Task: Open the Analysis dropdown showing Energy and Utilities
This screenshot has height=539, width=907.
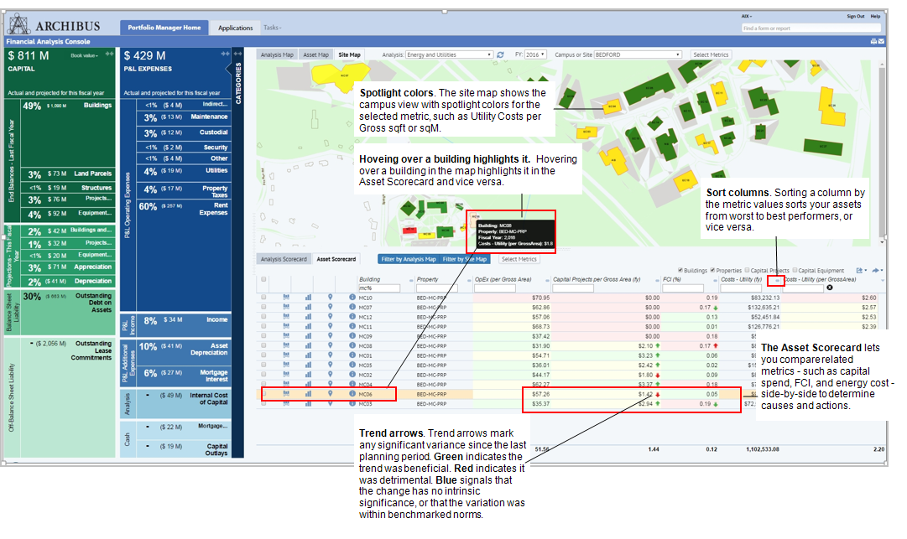Action: coord(449,54)
